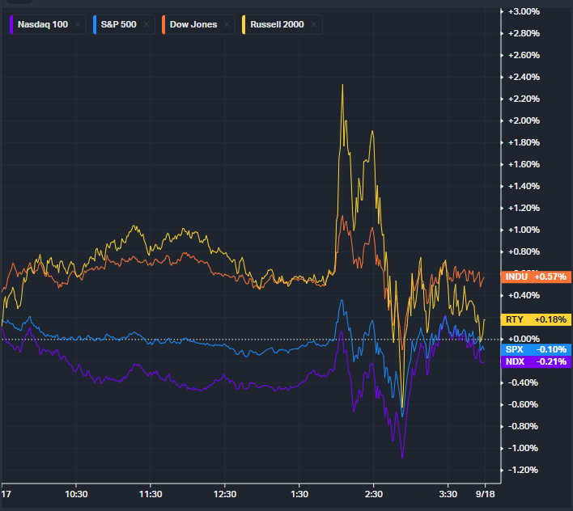The image size is (573, 511).
Task: Click the 10:30 time axis label
Action: coord(75,494)
